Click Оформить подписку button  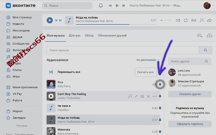[190, 124]
